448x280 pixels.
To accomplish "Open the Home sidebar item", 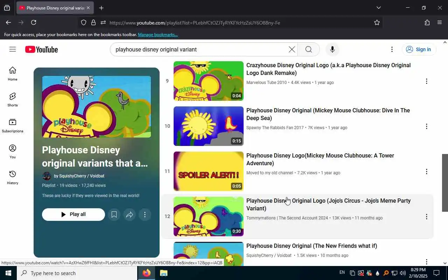I will pyautogui.click(x=13, y=73).
